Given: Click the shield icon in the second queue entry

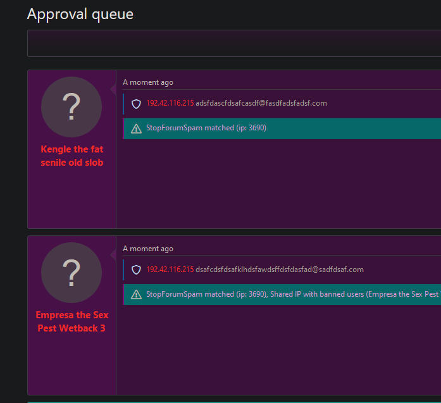Looking at the screenshot, I should [136, 270].
